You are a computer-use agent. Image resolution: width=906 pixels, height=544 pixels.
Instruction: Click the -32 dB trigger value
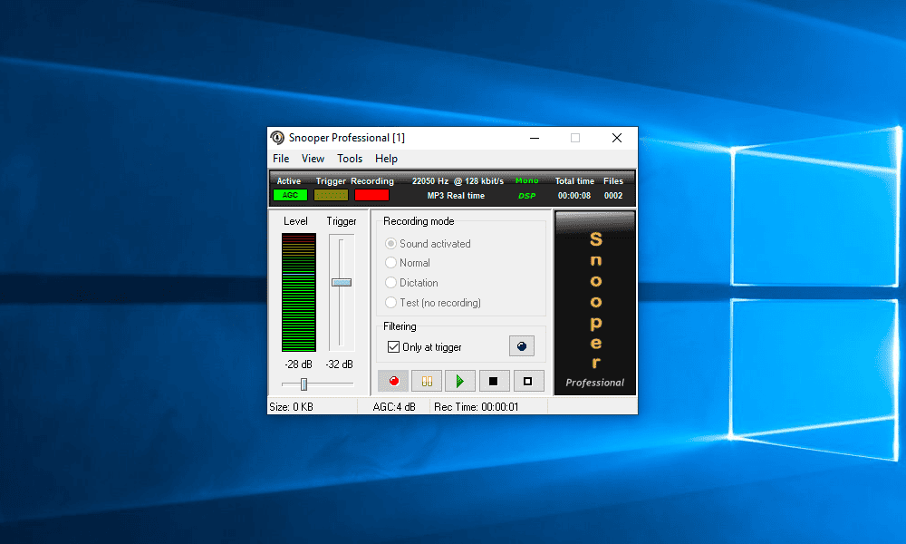tap(339, 364)
